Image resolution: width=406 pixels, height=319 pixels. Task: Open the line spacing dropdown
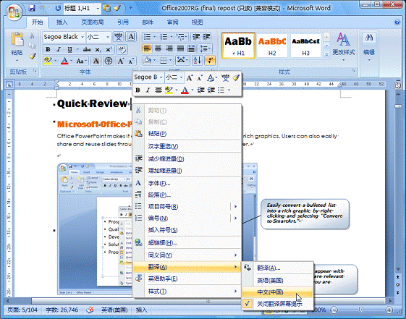pos(205,48)
